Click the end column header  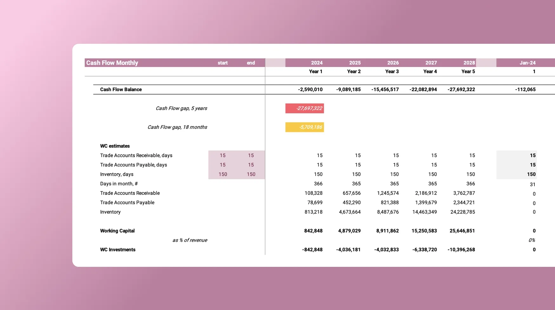click(251, 63)
